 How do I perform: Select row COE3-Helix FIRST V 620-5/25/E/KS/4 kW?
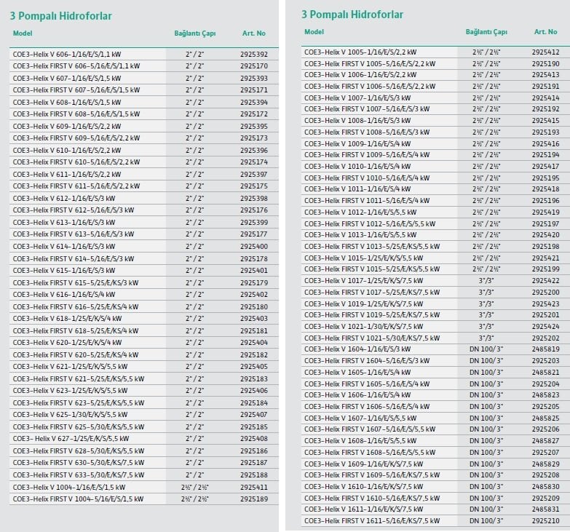pyautogui.click(x=144, y=354)
